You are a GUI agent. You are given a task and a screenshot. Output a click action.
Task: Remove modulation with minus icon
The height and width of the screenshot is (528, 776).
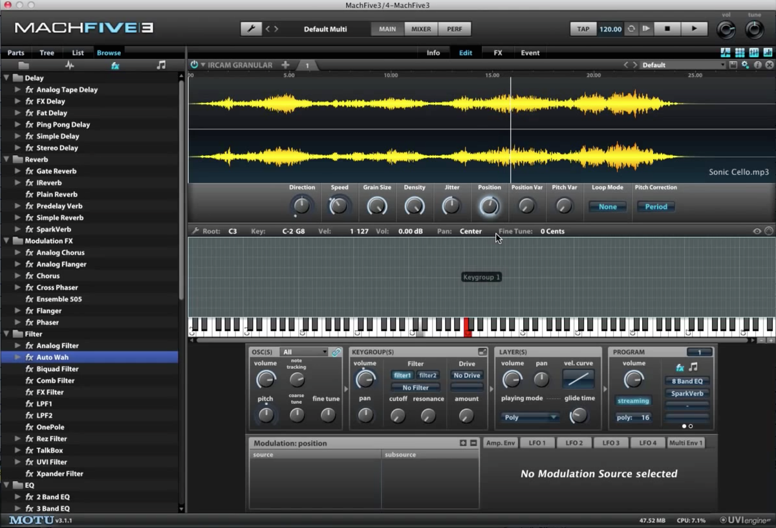[x=473, y=443]
